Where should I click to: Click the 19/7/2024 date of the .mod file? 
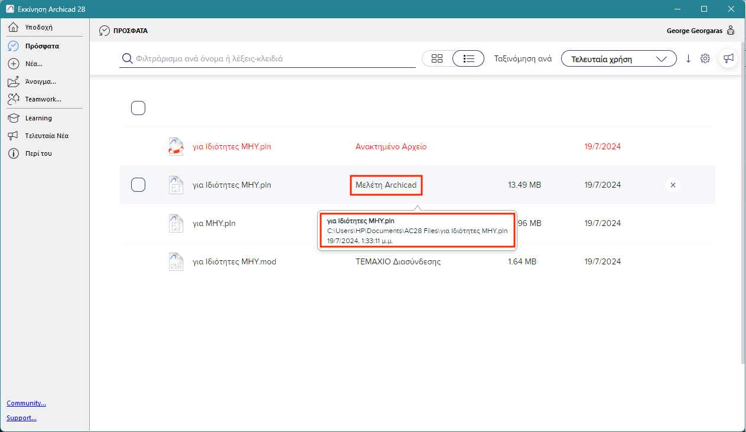(602, 261)
